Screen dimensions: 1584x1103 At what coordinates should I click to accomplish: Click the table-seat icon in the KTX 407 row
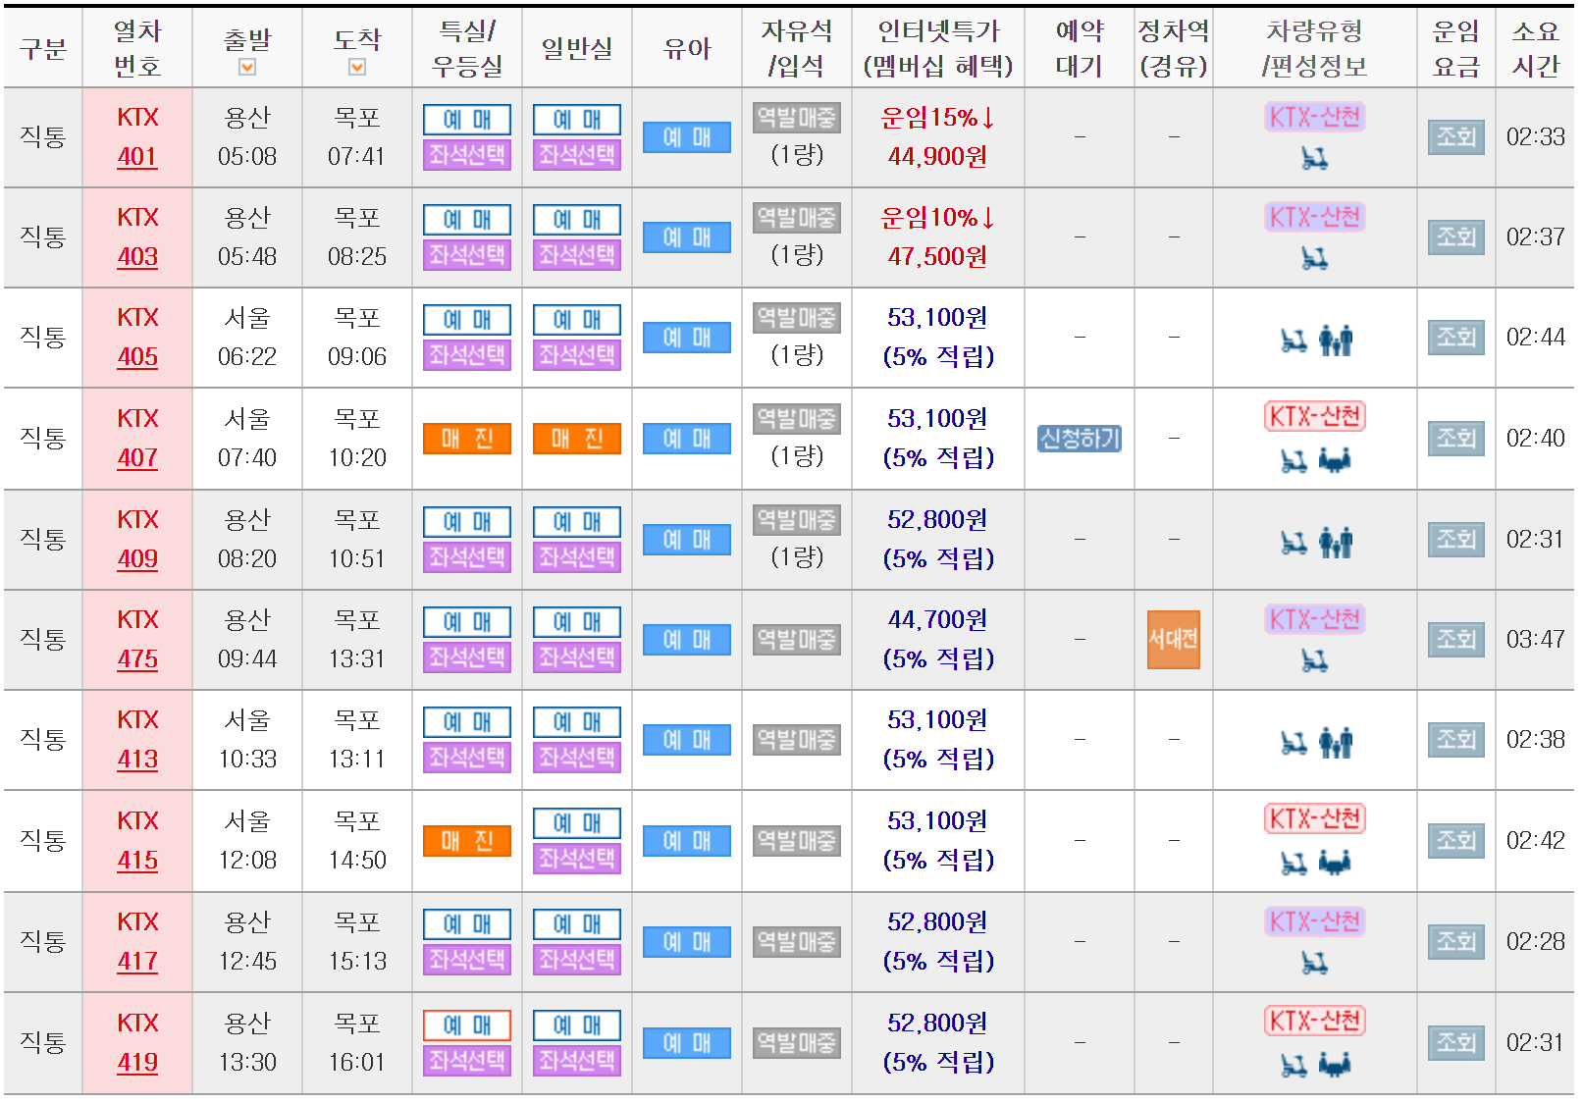(1335, 460)
